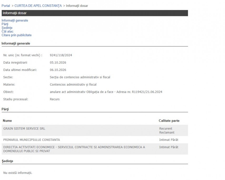This screenshot has height=180, width=225.
Task: Click the Materie value Contencios administrativ și fiscal
Action: (x=73, y=85)
